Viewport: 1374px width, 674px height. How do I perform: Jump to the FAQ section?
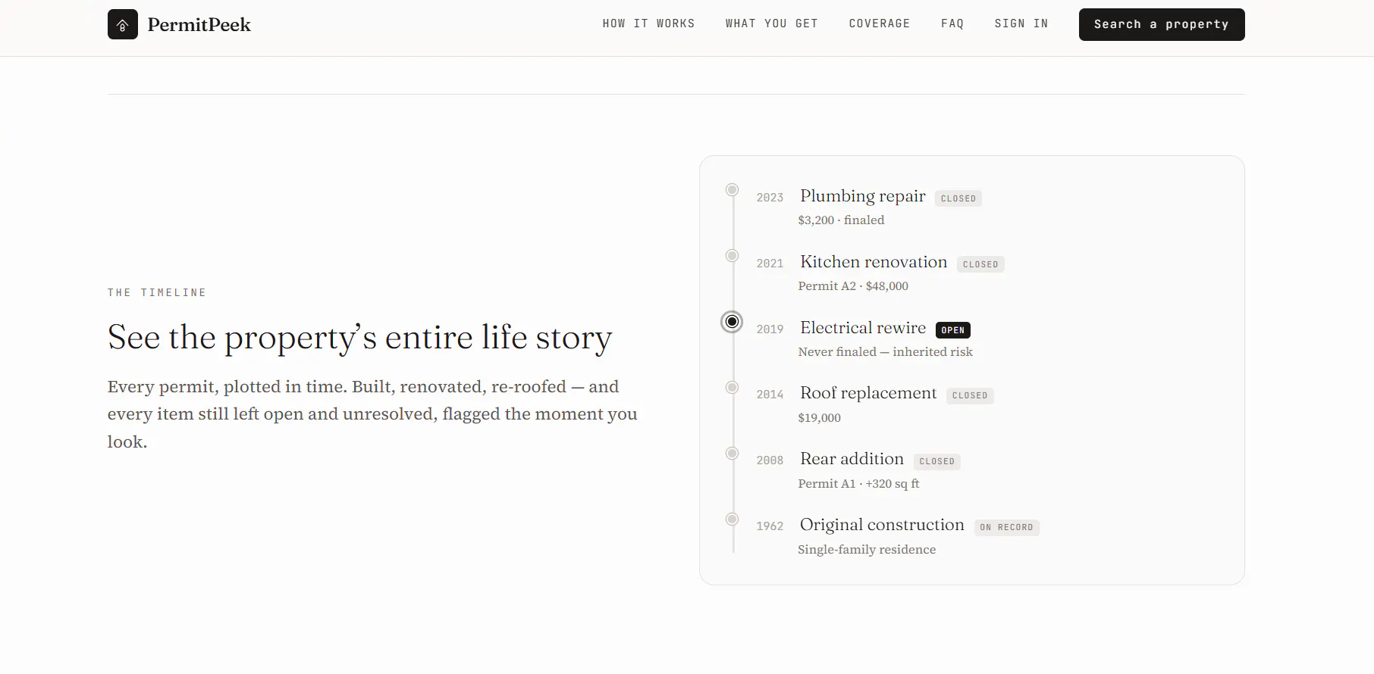(952, 23)
